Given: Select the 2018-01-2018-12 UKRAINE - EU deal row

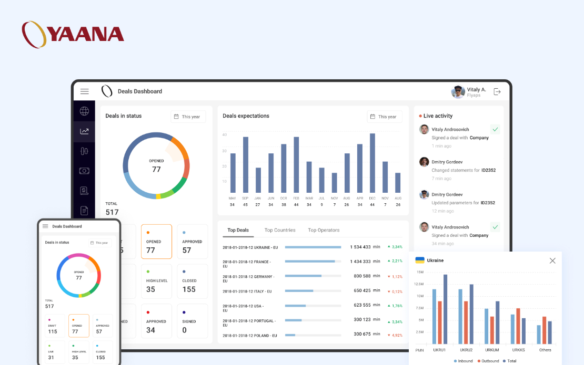Looking at the screenshot, I should 313,247.
